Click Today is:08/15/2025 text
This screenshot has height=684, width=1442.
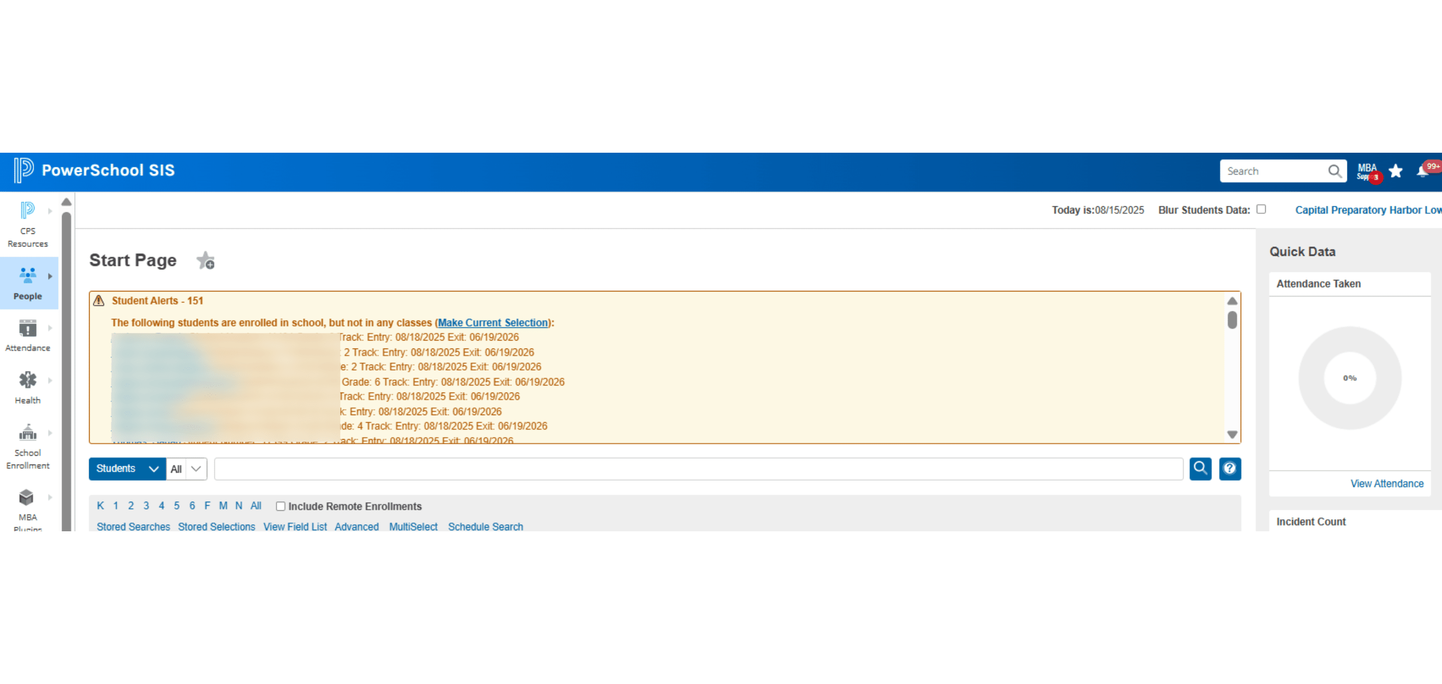[x=1098, y=210]
